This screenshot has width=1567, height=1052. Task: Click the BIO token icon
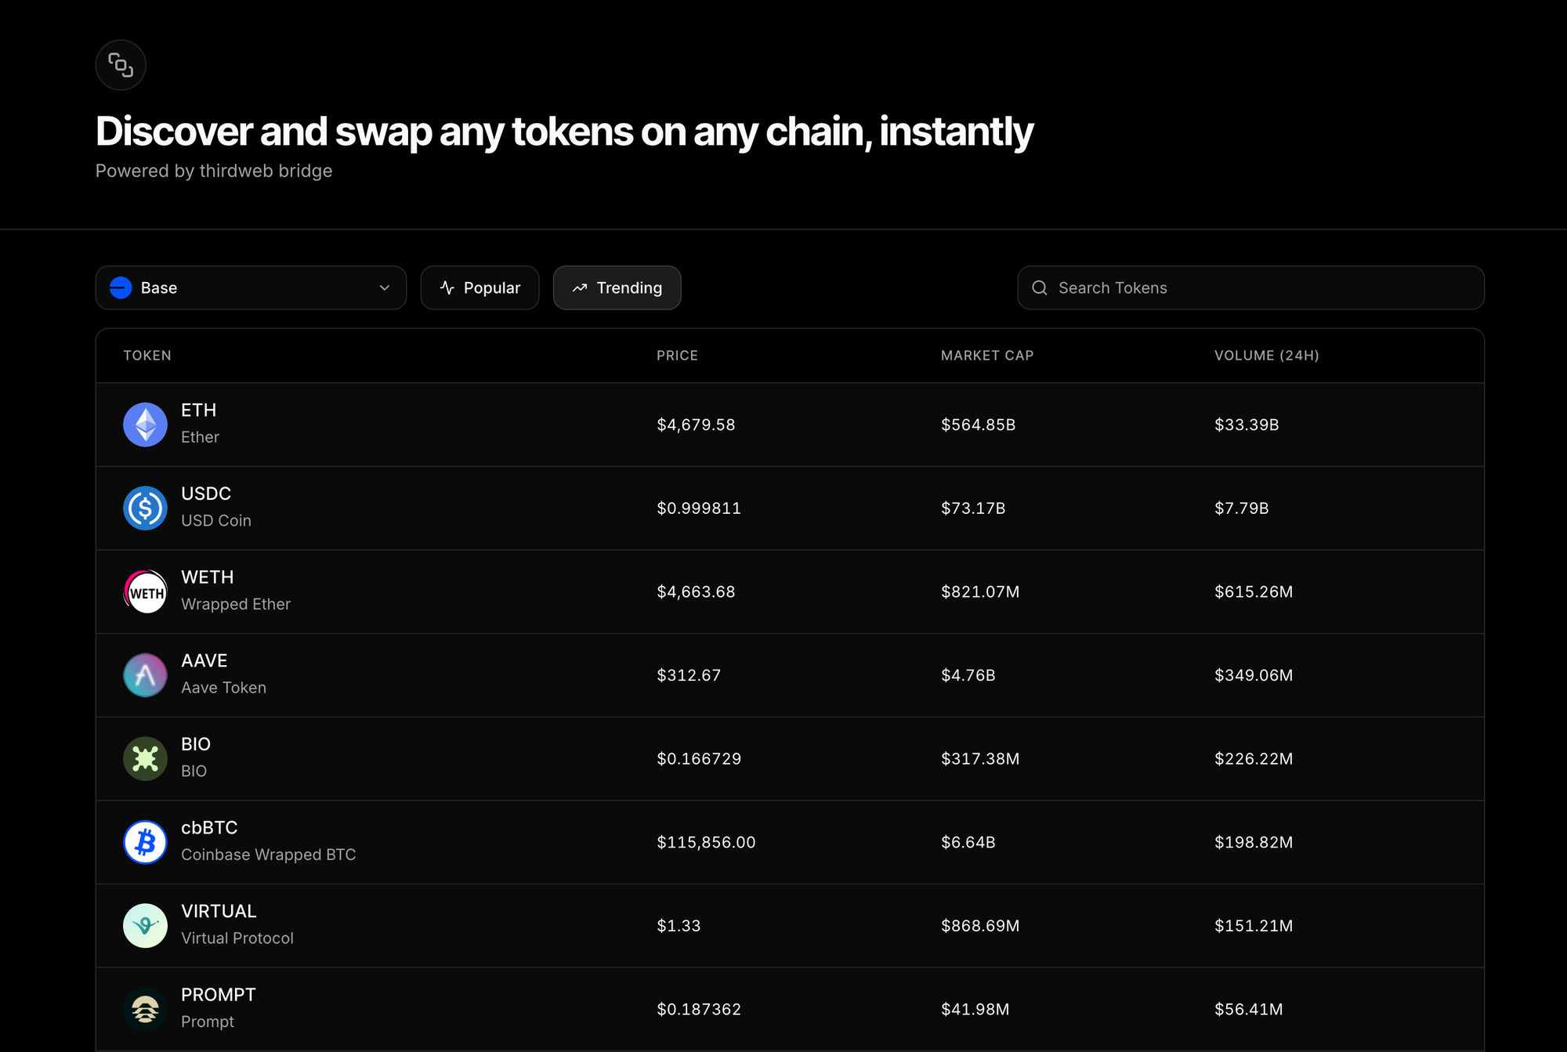(x=145, y=758)
